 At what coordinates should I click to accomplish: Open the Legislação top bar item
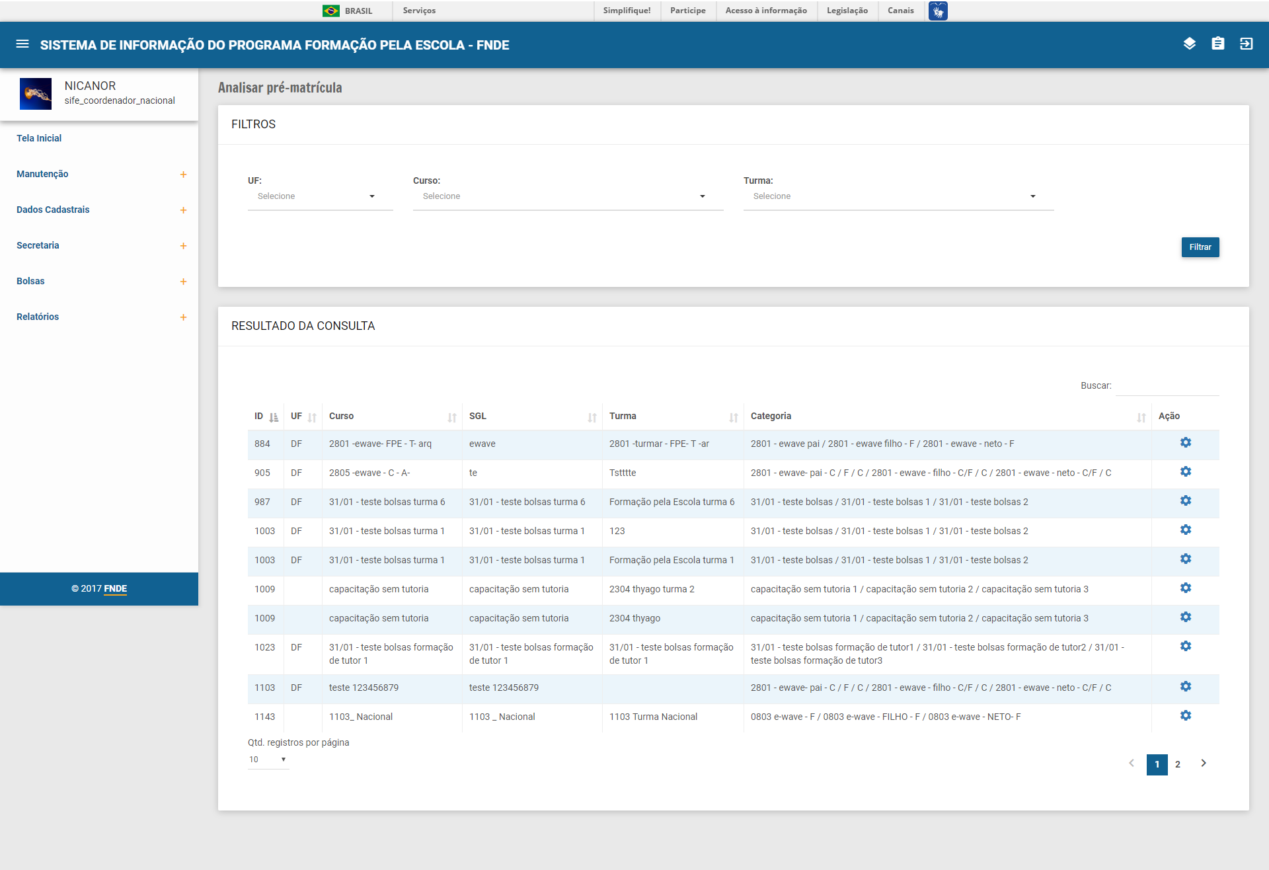pos(847,11)
